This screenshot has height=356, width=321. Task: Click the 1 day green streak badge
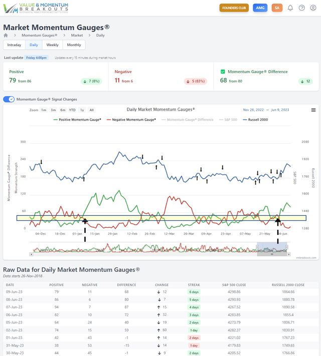pos(194,330)
